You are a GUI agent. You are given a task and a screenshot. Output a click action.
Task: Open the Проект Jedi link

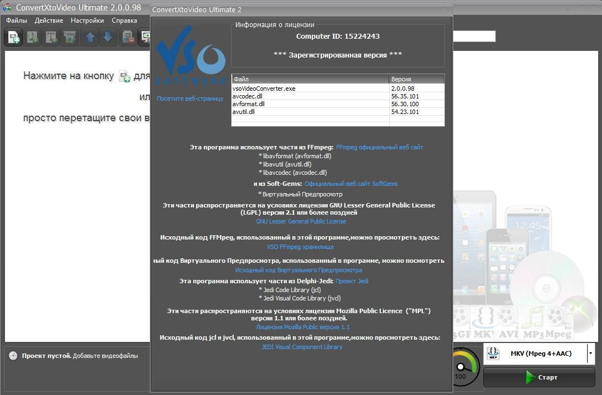click(352, 281)
